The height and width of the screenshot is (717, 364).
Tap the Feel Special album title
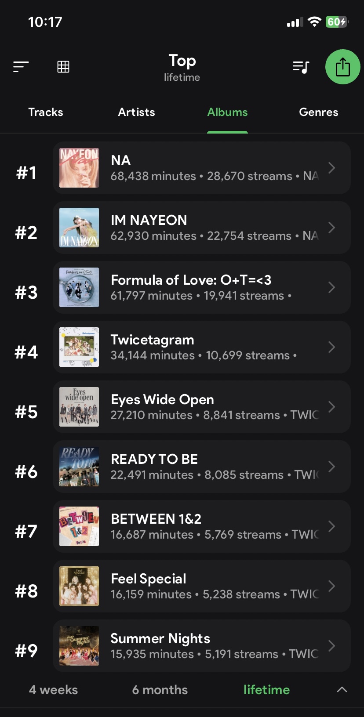(x=149, y=579)
